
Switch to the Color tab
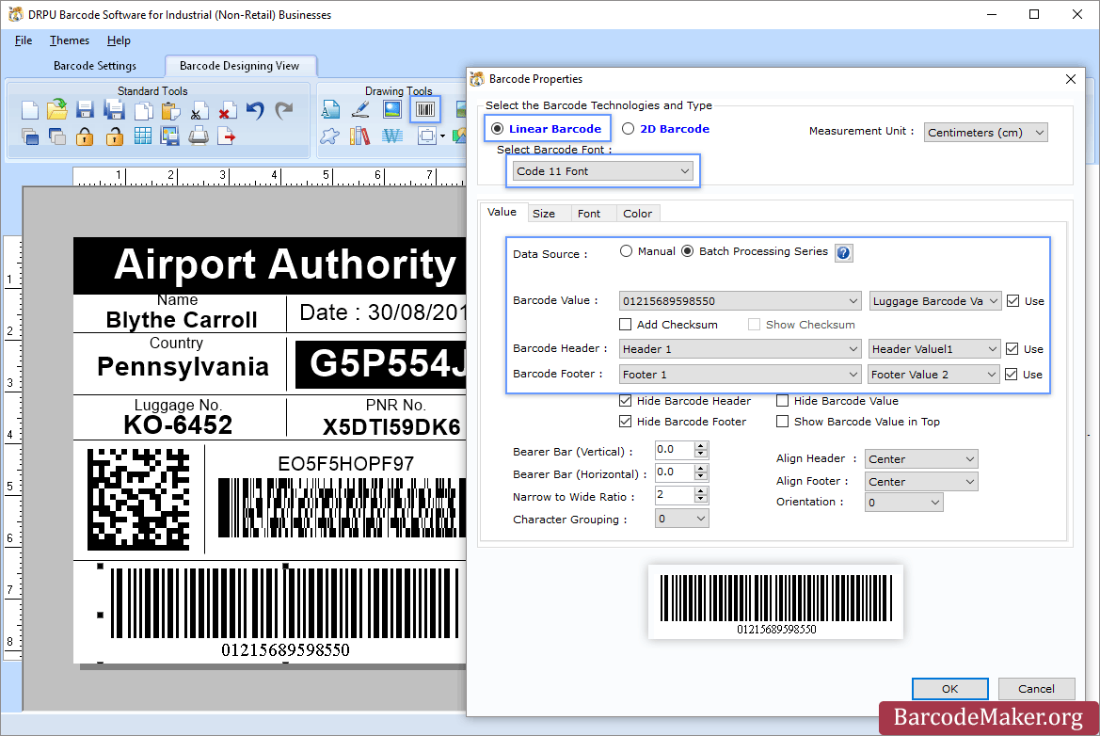tap(637, 214)
